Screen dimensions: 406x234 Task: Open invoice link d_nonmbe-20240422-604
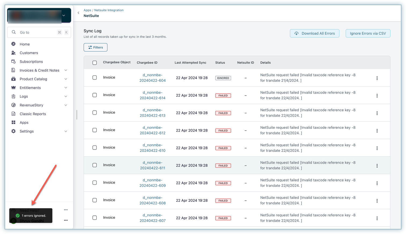pos(153,78)
